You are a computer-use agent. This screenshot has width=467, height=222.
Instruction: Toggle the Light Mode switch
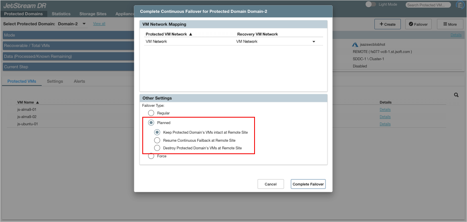pyautogui.click(x=371, y=4)
